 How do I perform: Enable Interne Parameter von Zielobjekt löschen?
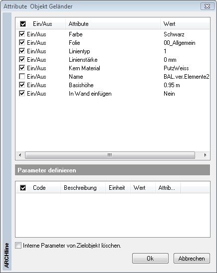coord(18,246)
